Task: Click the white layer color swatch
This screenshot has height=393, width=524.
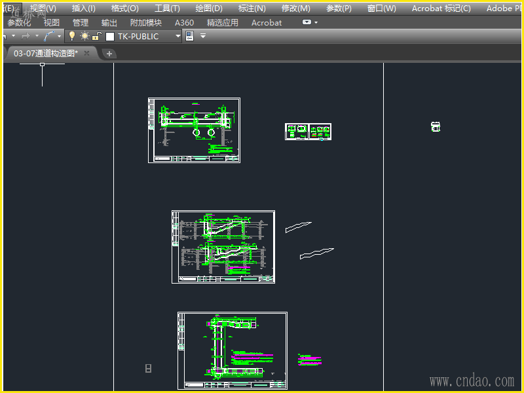Action: (110, 37)
